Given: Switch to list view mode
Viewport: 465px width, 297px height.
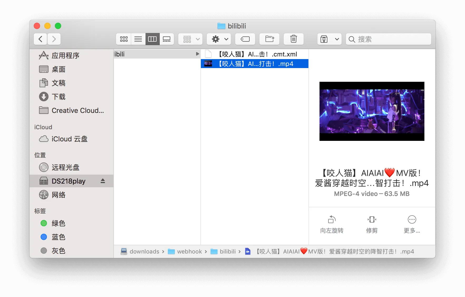Looking at the screenshot, I should [x=138, y=39].
